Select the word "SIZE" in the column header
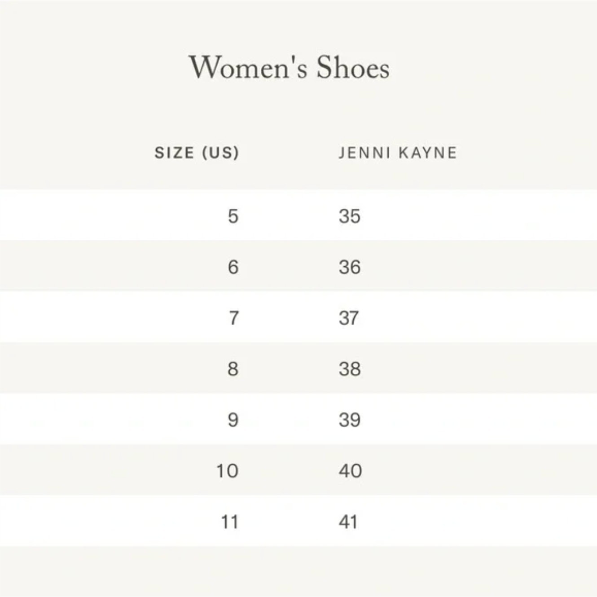The width and height of the screenshot is (597, 597). [x=175, y=153]
